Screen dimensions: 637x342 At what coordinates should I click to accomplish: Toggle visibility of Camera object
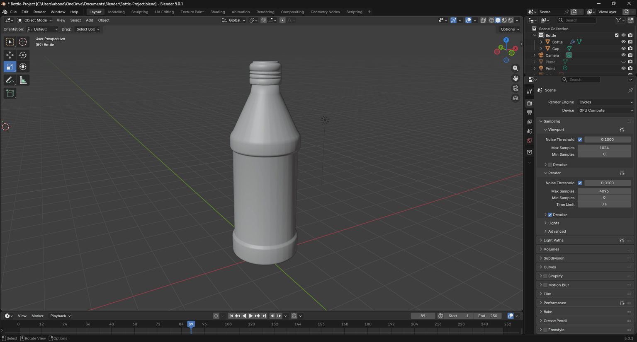point(623,55)
